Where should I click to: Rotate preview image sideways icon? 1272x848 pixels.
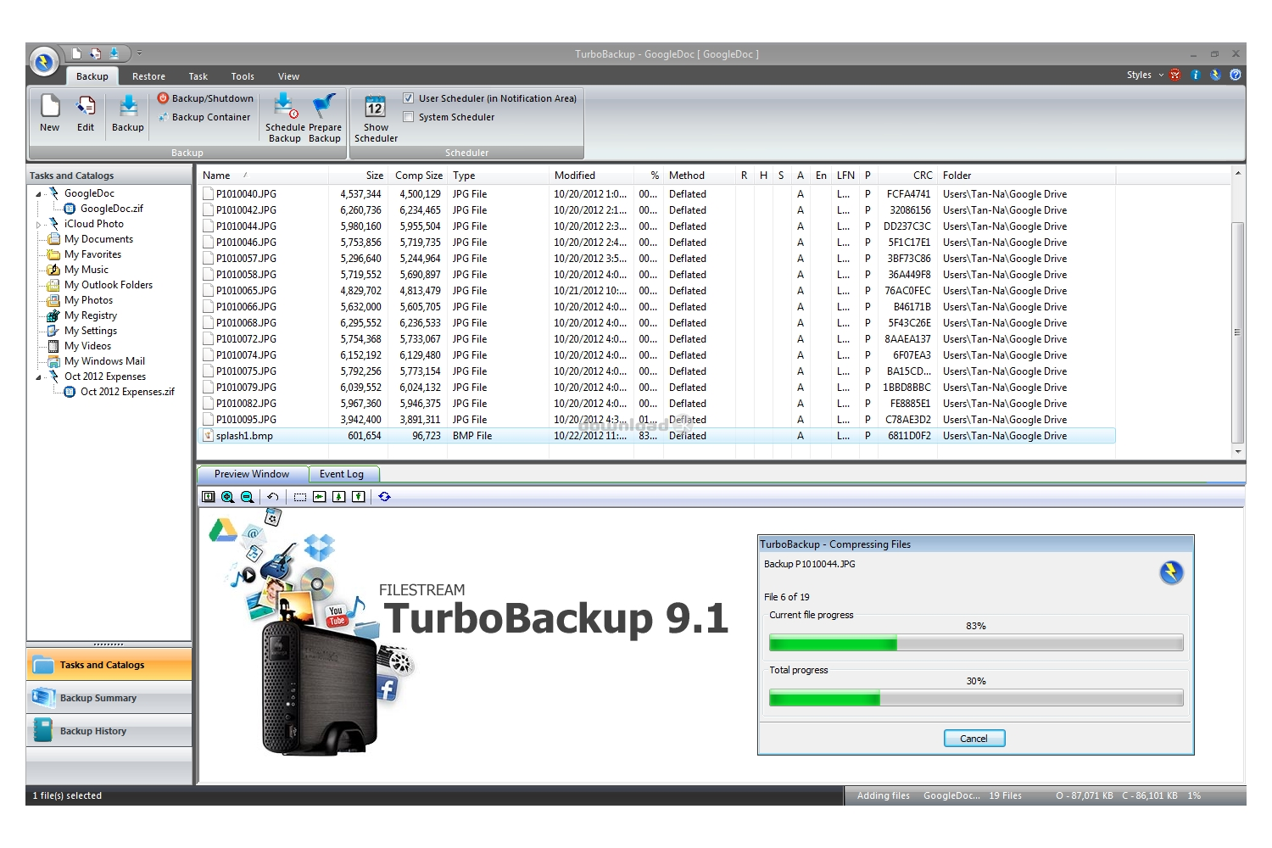(319, 497)
